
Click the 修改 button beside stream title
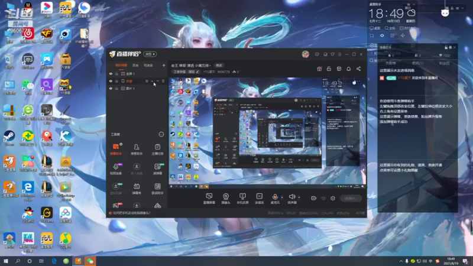coord(219,66)
